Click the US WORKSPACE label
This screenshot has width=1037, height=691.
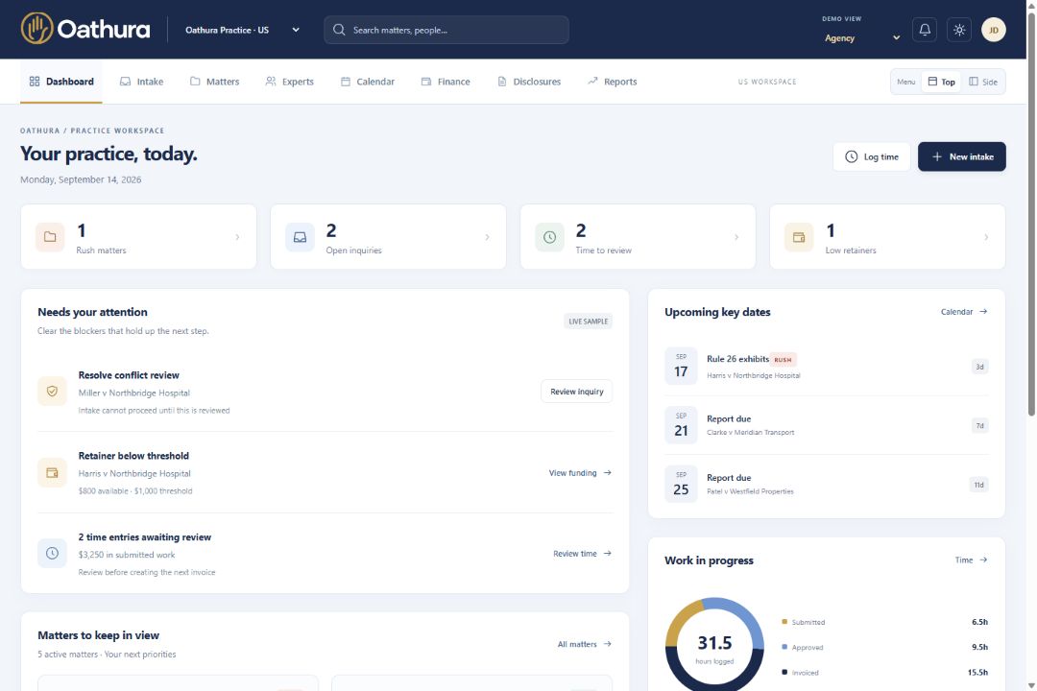click(767, 82)
